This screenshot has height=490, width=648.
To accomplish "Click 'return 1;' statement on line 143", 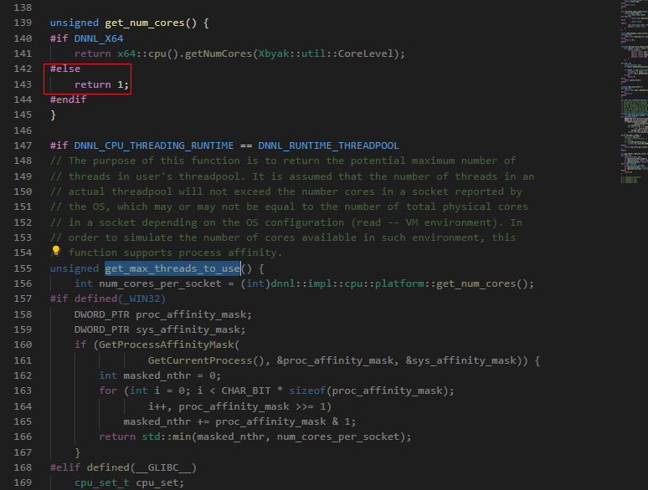I will [x=101, y=84].
